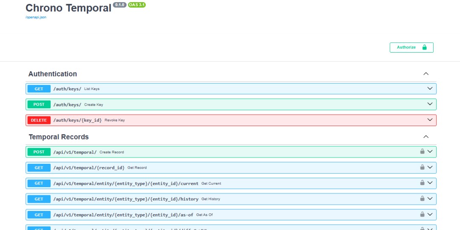Collapse the Temporal Records section
Screen dimensions: 460x230
(x=426, y=137)
